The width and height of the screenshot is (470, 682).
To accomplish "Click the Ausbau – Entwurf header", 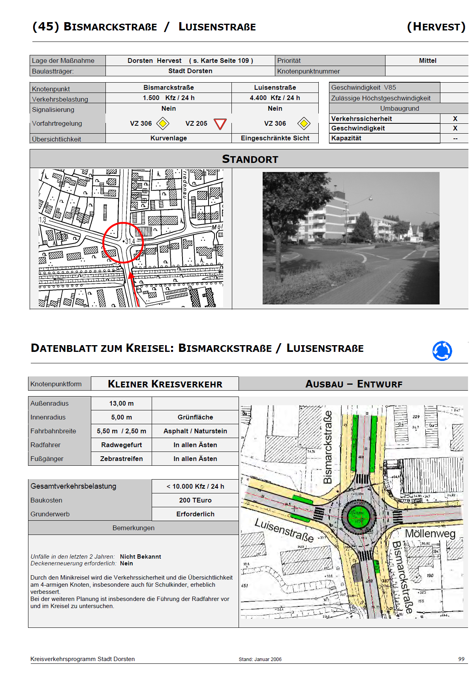I will click(353, 384).
